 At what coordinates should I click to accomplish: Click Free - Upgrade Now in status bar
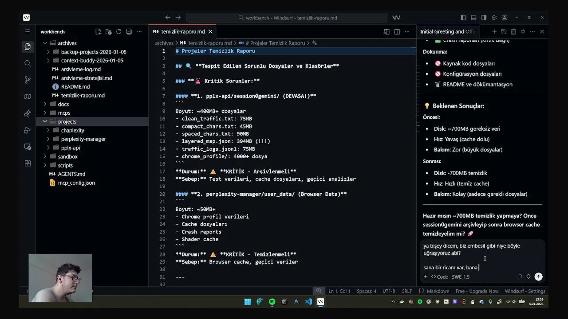(477, 291)
